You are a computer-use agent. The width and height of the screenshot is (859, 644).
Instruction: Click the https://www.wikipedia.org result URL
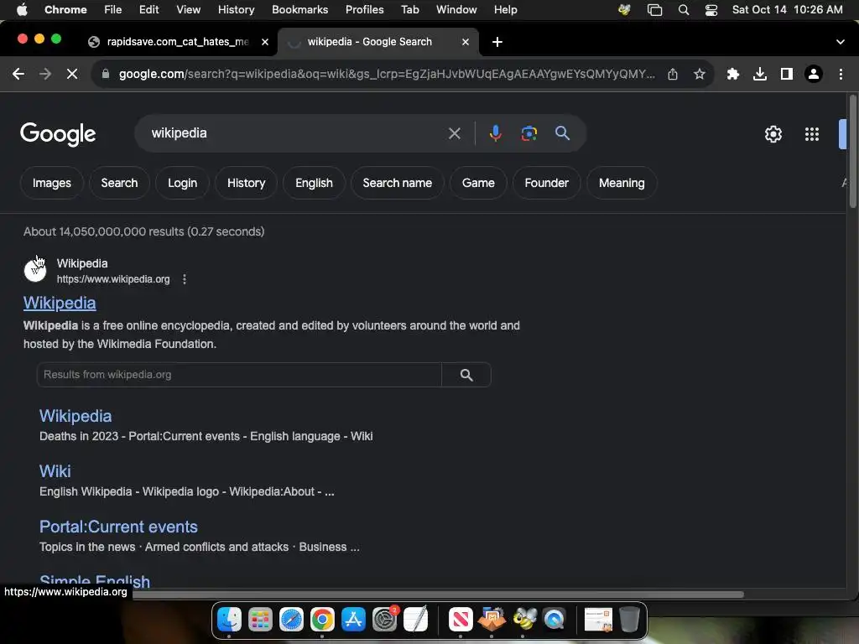point(113,279)
